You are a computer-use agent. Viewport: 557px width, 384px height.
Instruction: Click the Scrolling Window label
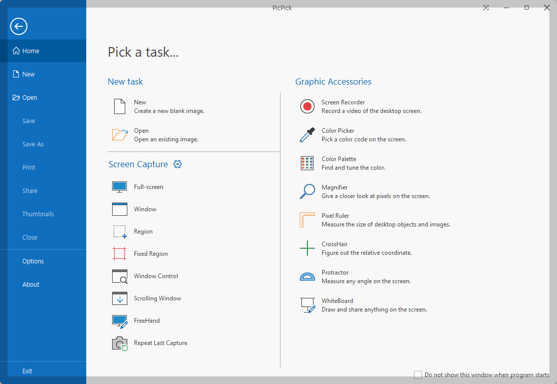[x=157, y=298]
